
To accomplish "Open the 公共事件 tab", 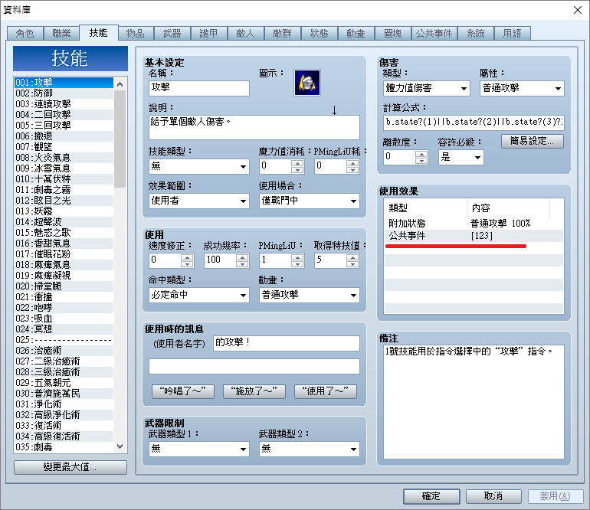I will point(434,34).
